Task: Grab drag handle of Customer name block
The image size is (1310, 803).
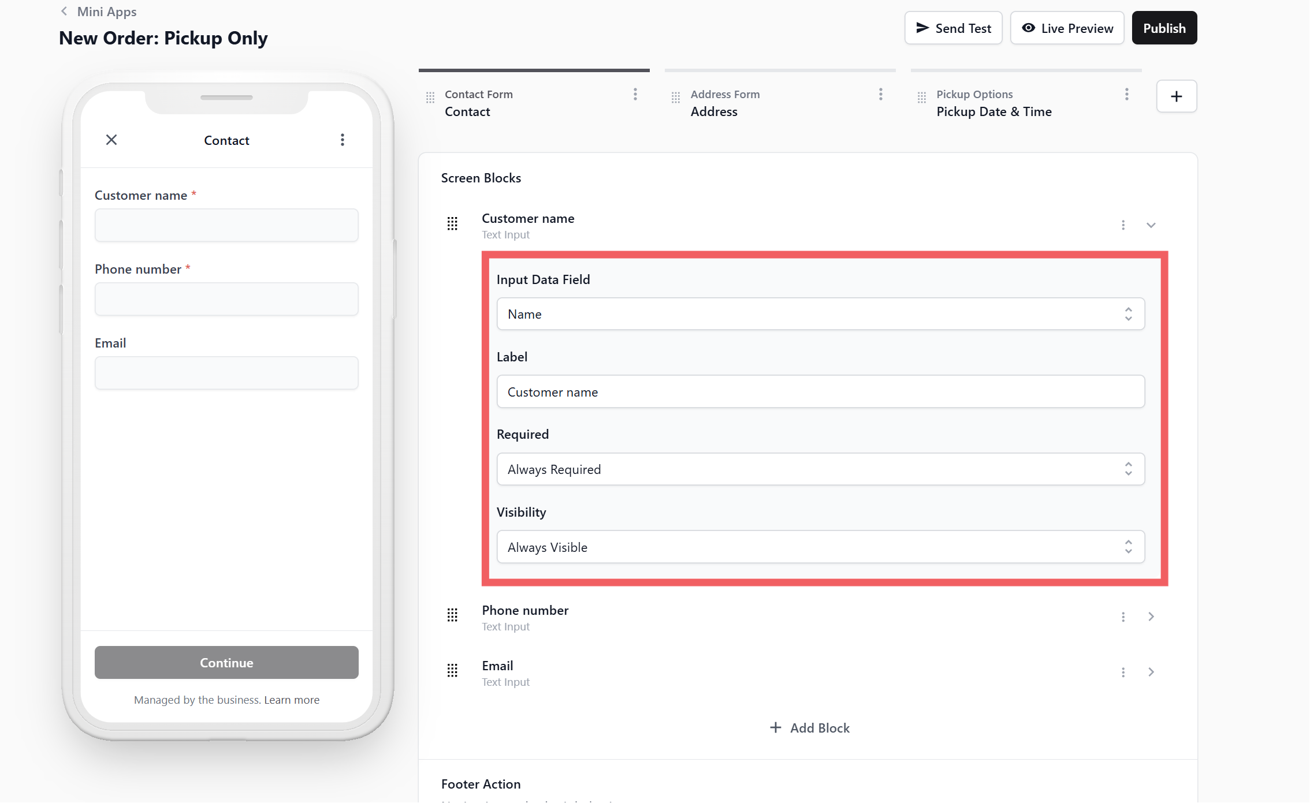Action: coord(452,224)
